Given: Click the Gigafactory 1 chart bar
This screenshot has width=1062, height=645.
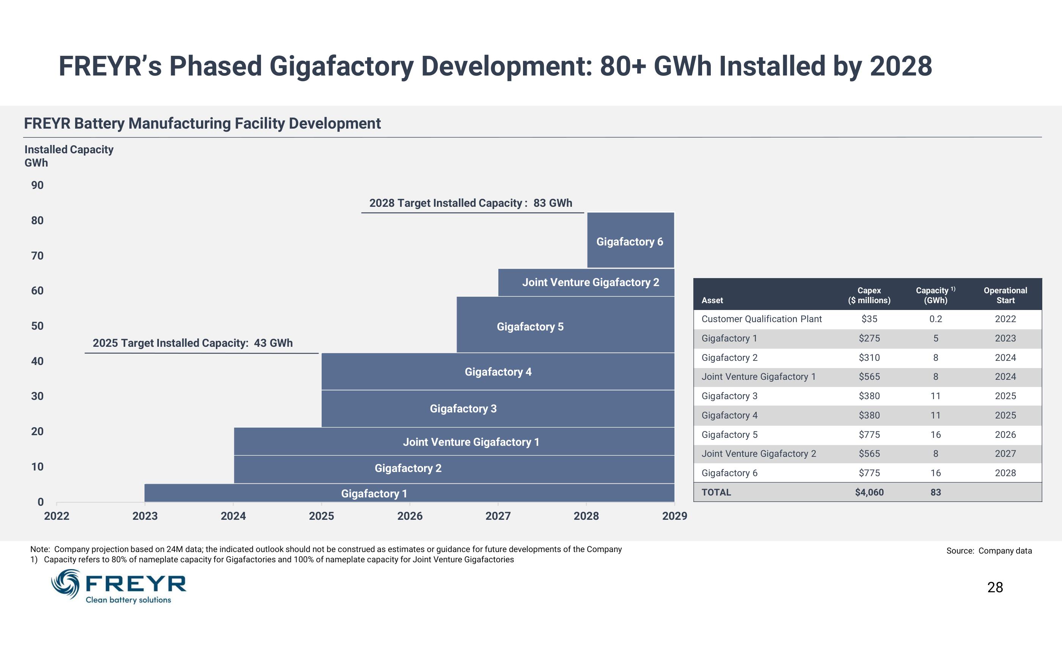Looking at the screenshot, I should 410,493.
